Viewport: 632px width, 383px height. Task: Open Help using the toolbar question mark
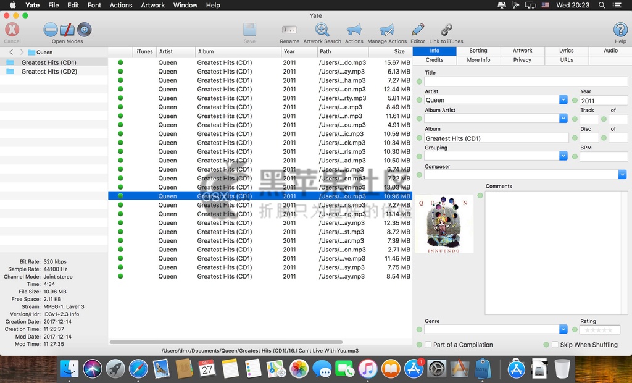(620, 30)
